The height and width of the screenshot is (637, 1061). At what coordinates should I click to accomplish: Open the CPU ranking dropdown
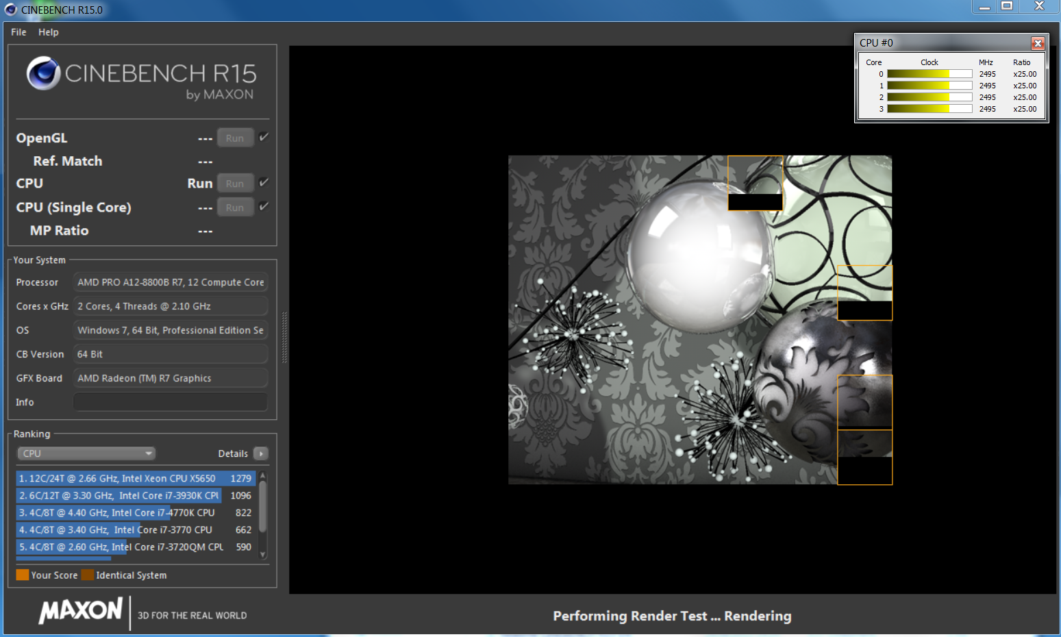[x=86, y=453]
